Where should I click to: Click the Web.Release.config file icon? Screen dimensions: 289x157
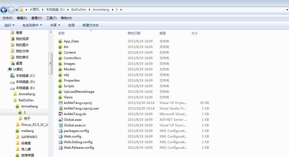[x=60, y=148]
